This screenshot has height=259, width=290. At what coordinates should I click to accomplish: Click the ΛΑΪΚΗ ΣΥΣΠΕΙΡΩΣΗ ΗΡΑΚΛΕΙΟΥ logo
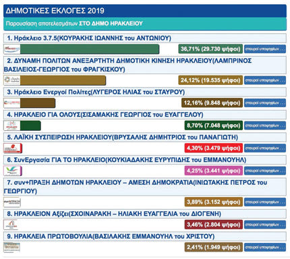pos(13,148)
